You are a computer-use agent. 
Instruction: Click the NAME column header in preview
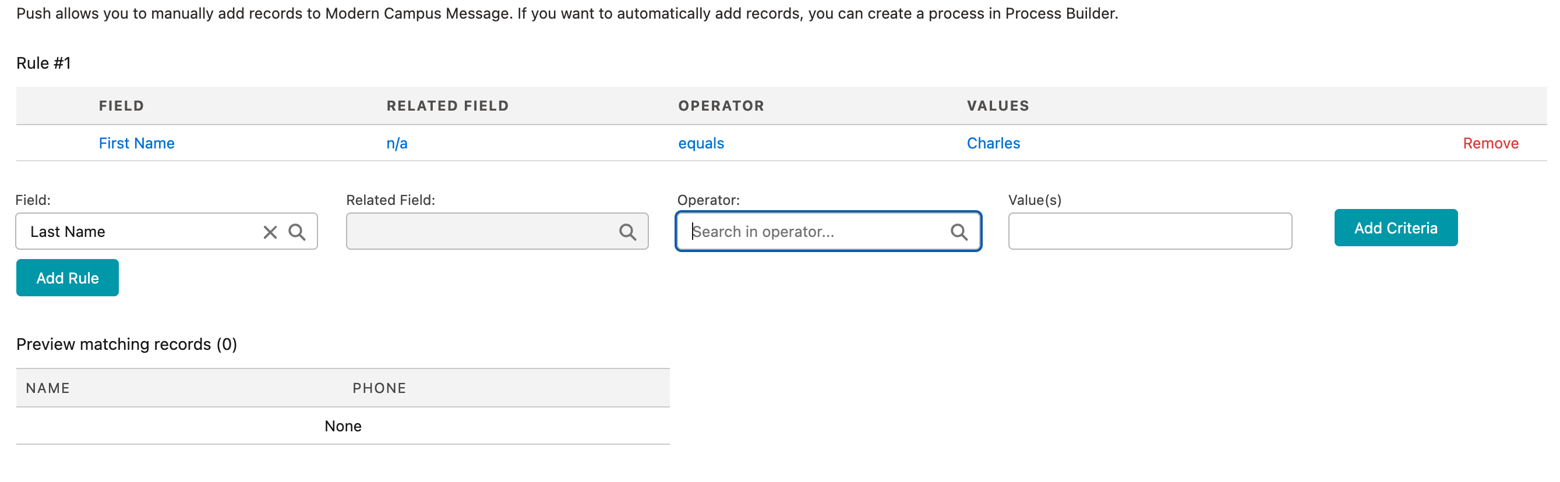tap(48, 388)
